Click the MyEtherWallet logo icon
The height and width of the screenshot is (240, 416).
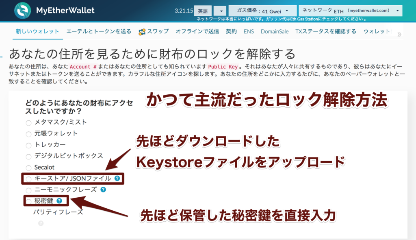tap(23, 10)
